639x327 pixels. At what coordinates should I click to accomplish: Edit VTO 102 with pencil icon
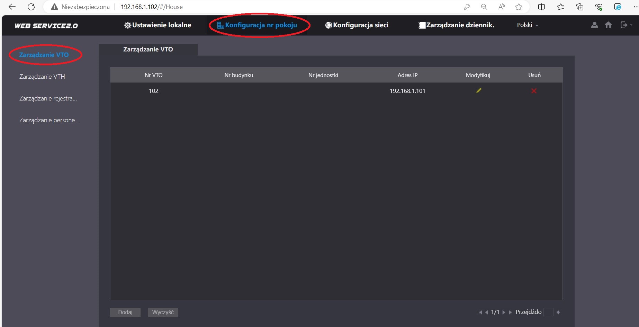478,90
